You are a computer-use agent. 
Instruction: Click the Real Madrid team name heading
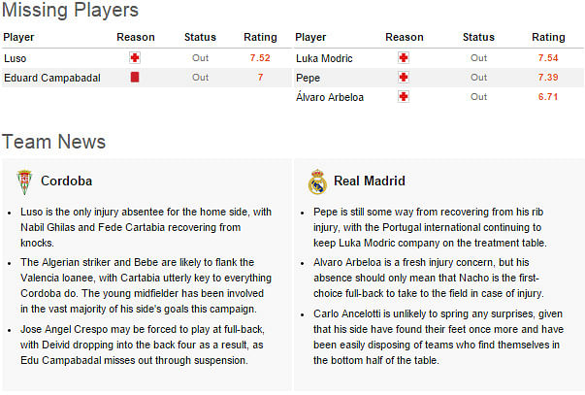pyautogui.click(x=370, y=181)
